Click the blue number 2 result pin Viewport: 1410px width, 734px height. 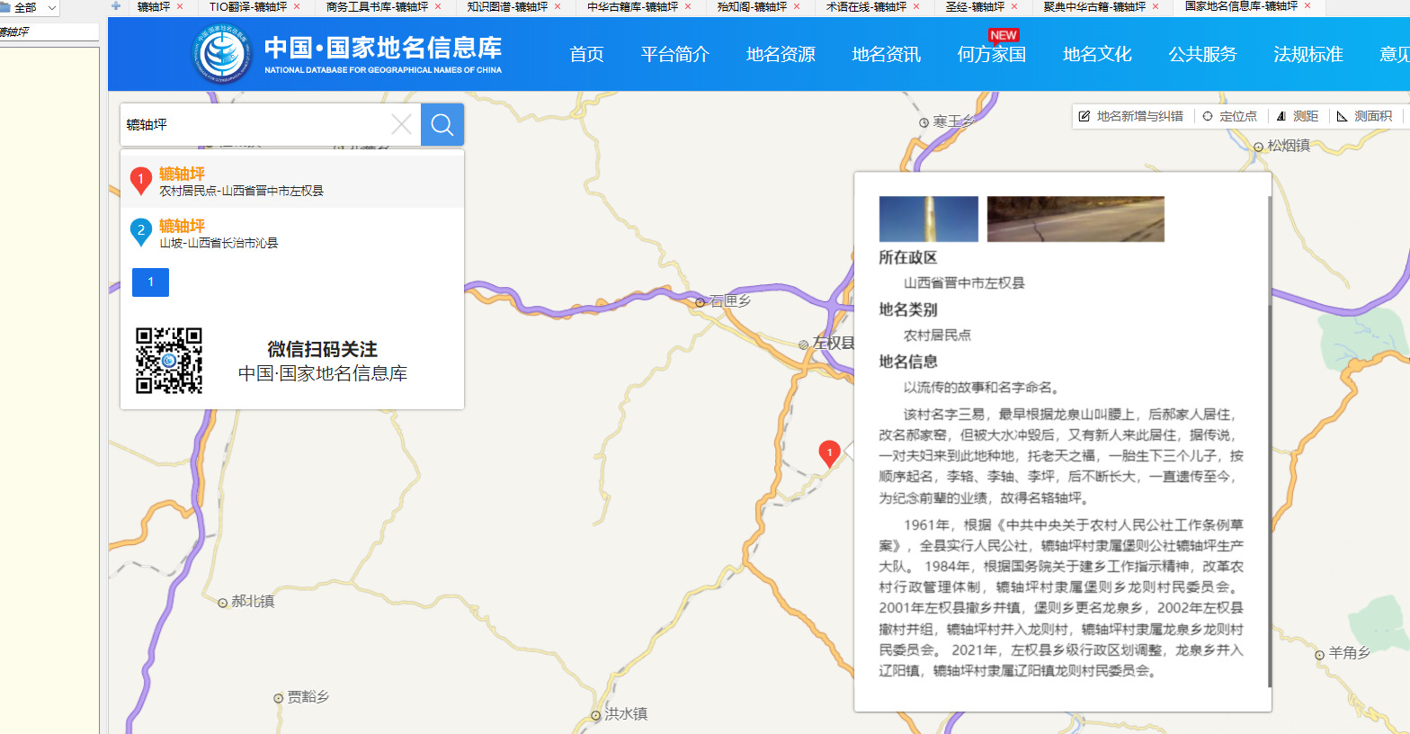point(141,231)
